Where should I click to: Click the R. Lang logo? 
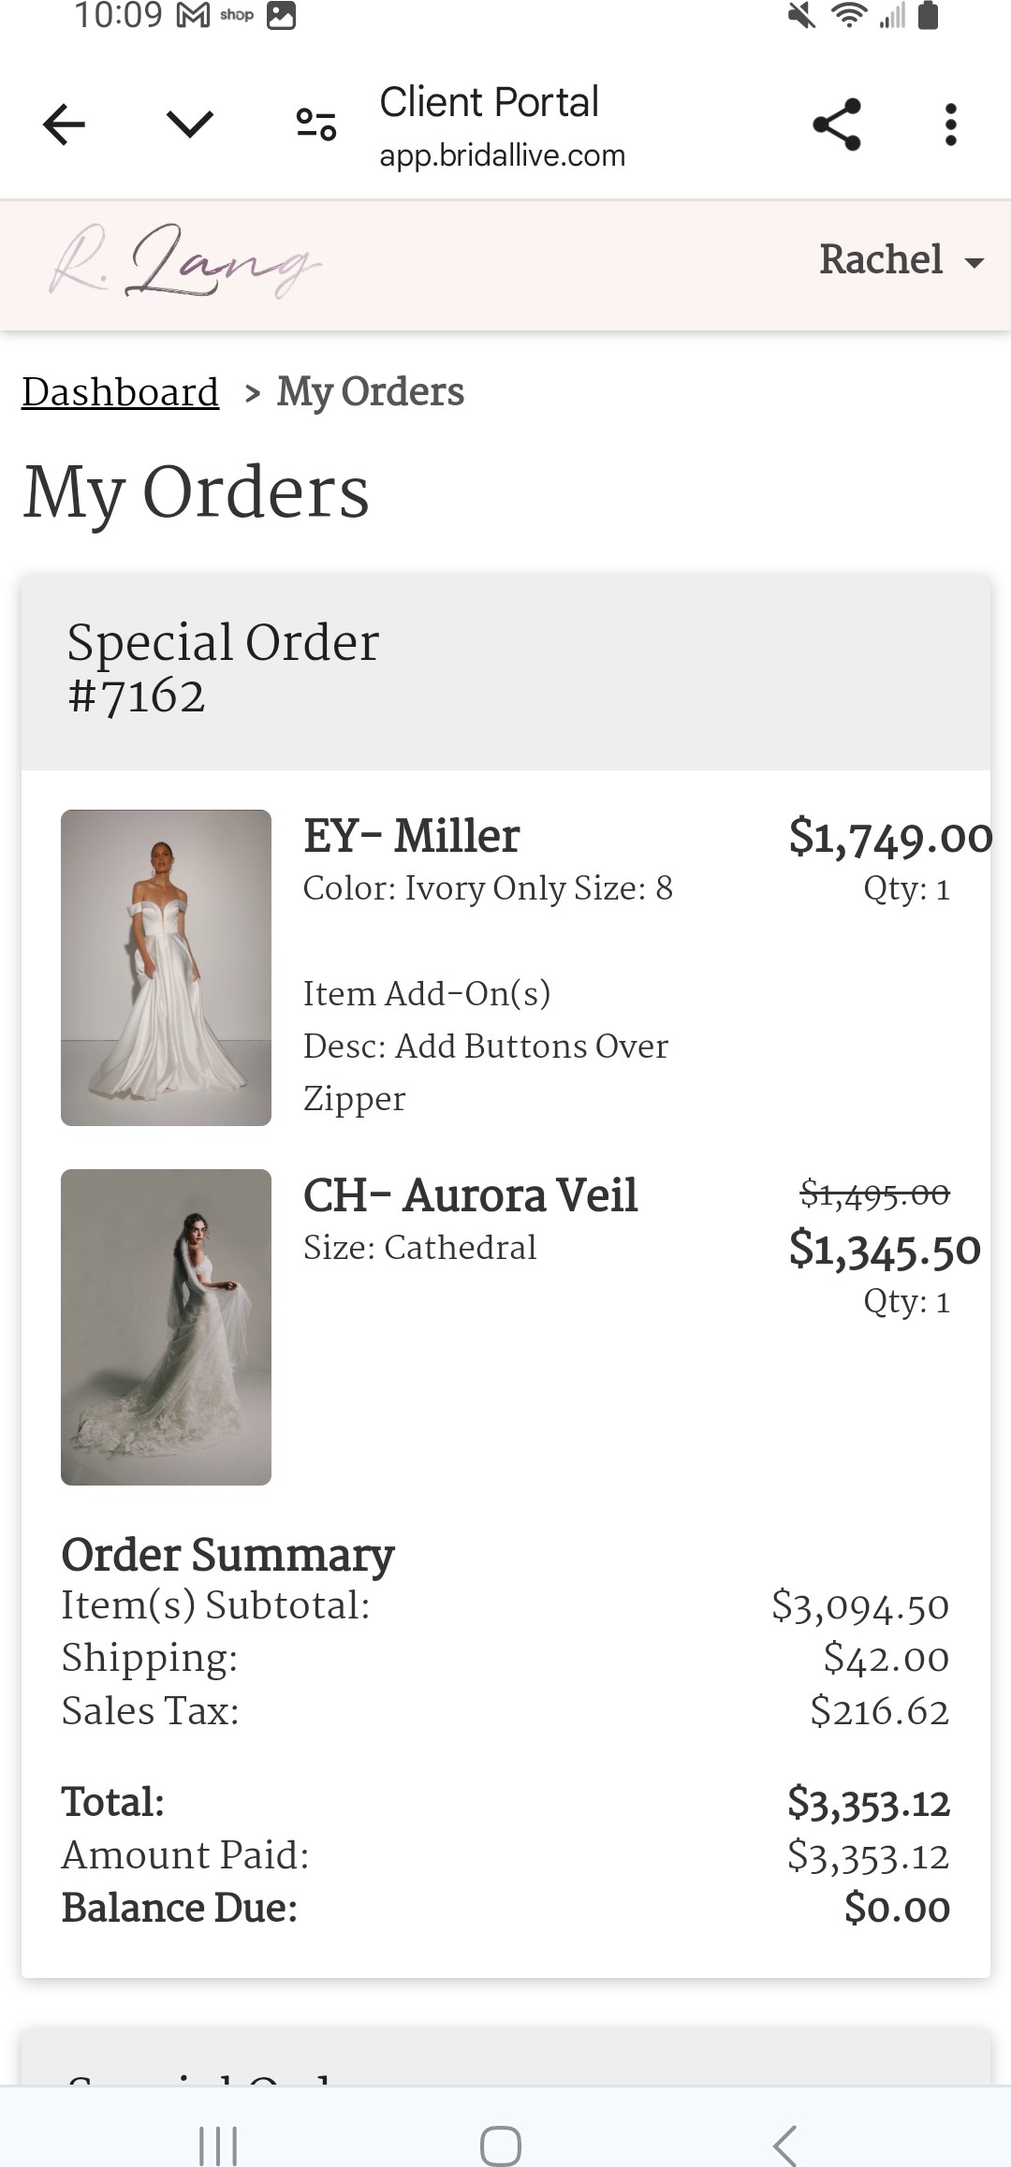[x=184, y=261]
